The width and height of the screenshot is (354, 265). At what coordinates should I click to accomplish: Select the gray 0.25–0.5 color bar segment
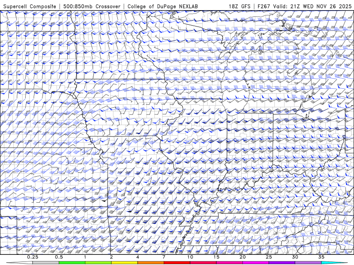coord(46,263)
